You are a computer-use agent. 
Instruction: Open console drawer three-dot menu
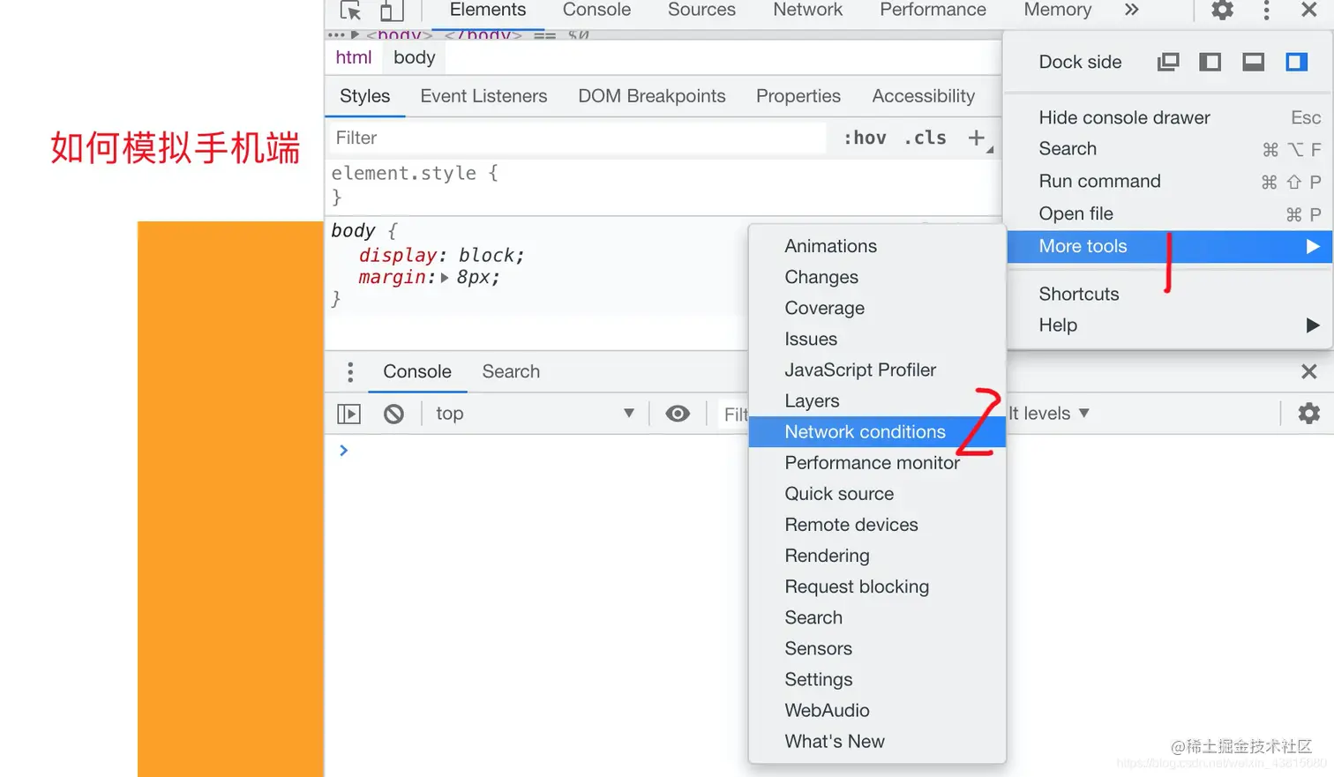[350, 372]
